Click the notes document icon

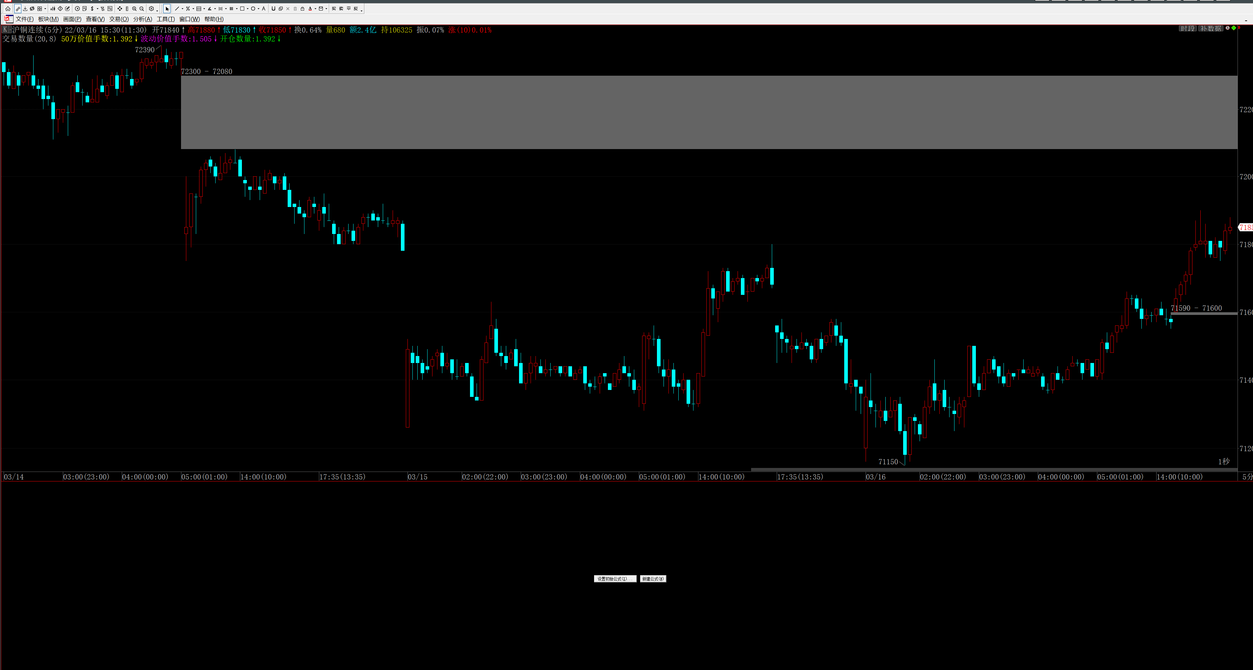85,9
